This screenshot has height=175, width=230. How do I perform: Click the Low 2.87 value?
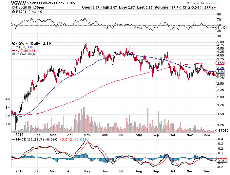(x=127, y=7)
